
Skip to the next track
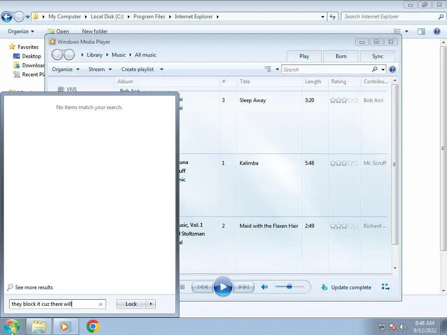point(244,287)
